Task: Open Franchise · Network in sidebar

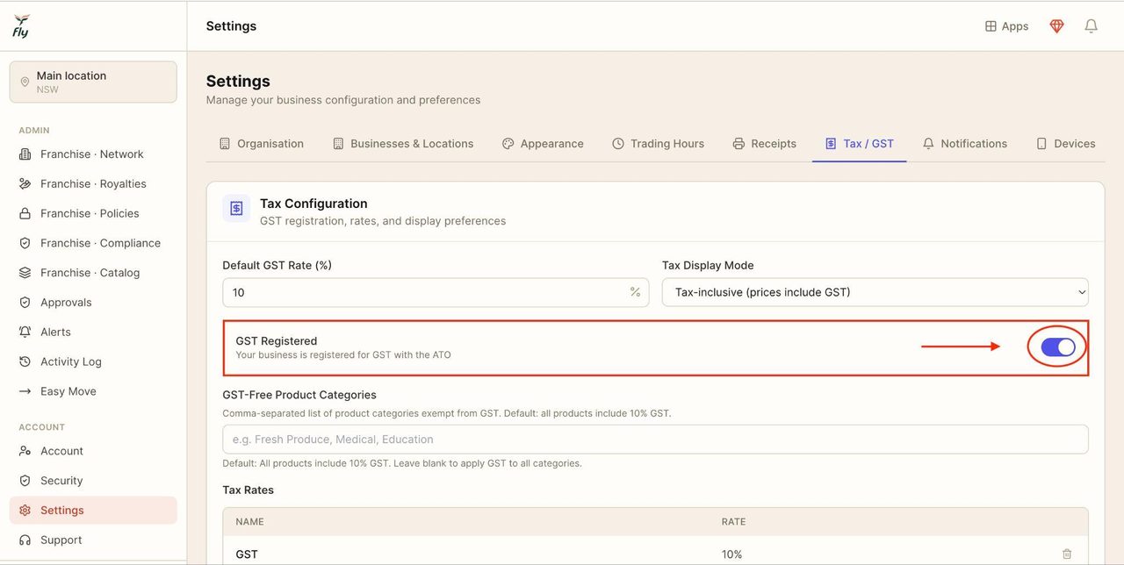Action: [x=93, y=154]
